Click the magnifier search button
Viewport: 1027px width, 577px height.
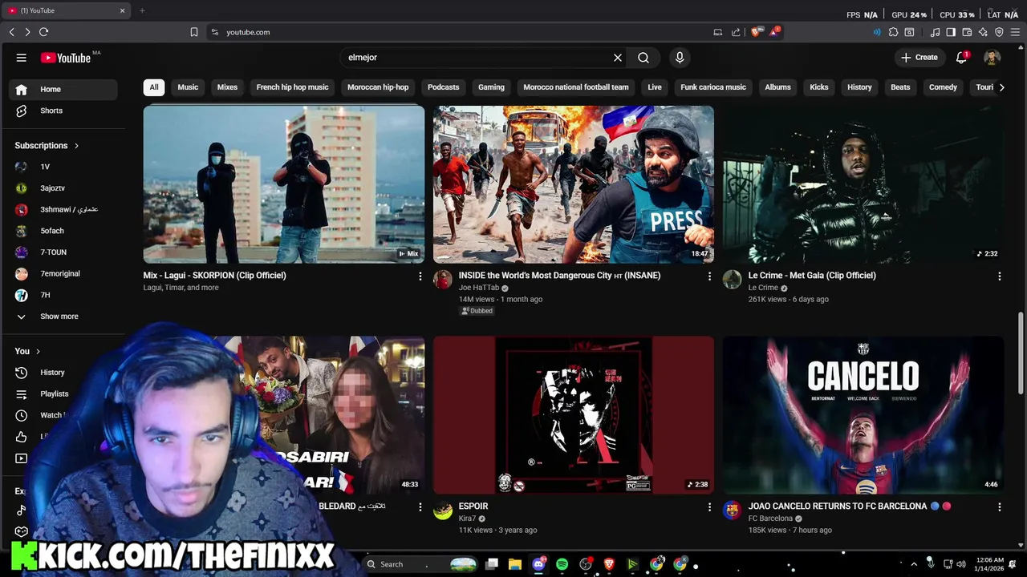click(643, 58)
